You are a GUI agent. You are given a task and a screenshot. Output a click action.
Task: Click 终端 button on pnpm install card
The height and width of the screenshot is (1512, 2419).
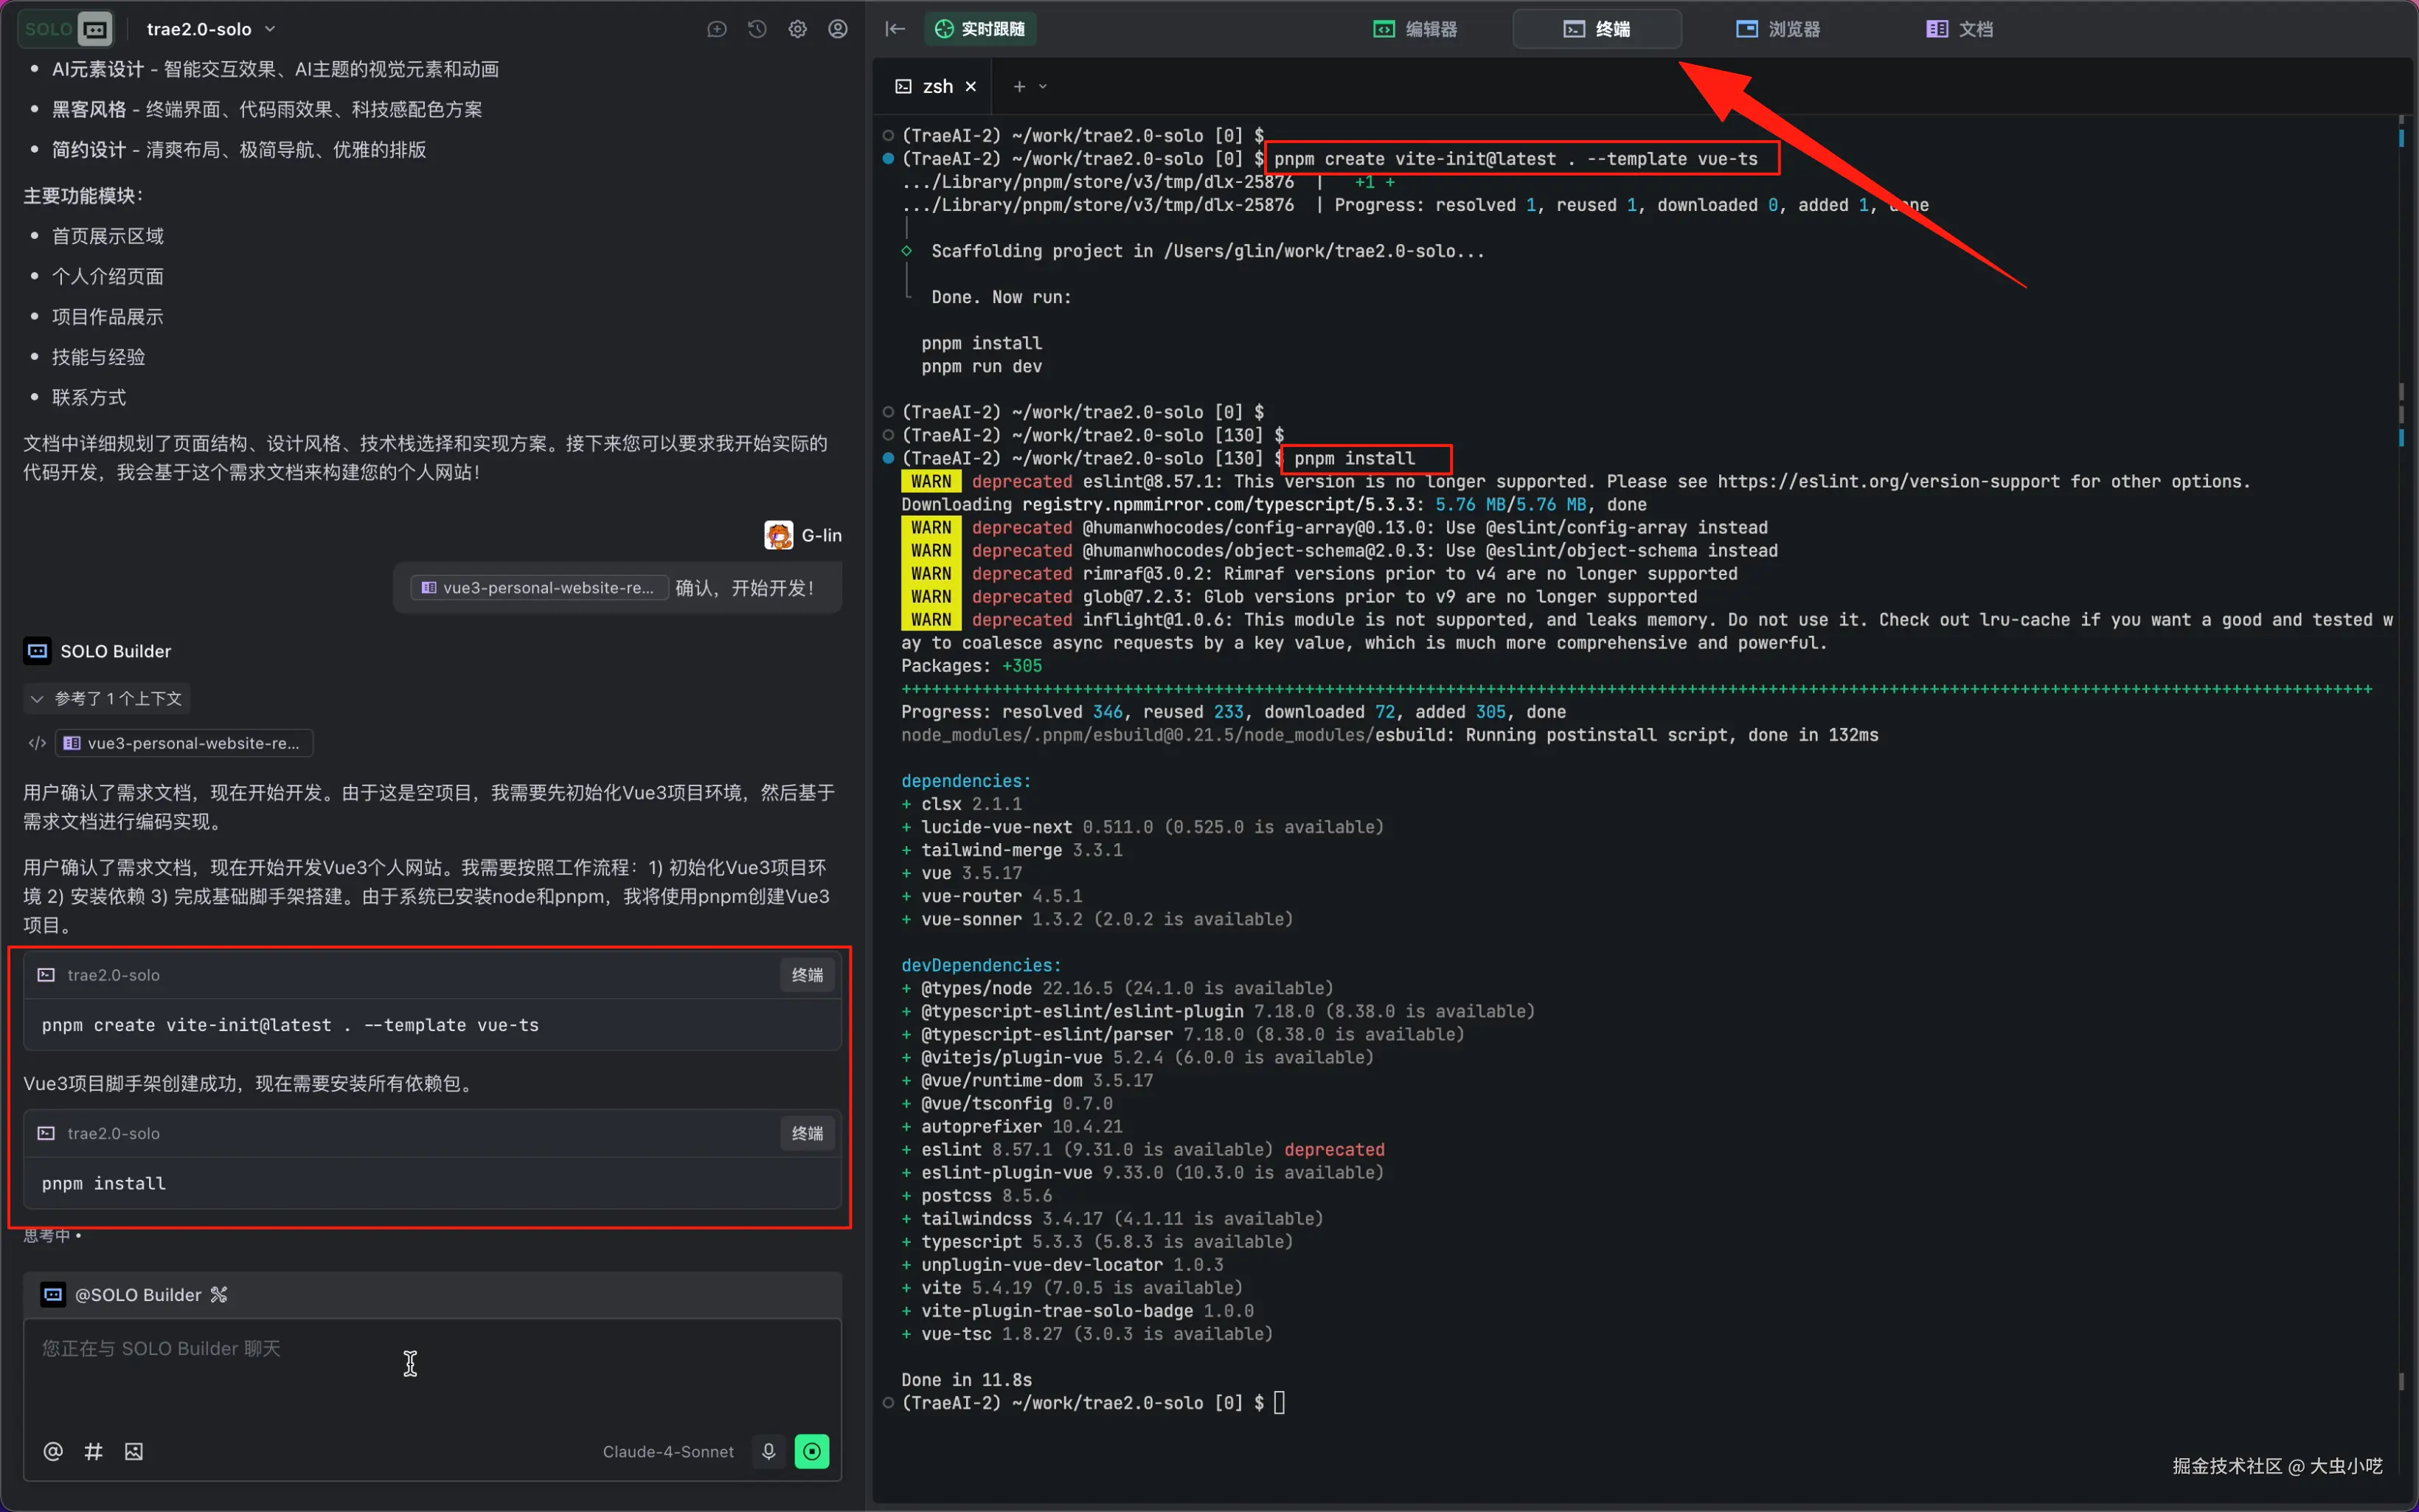[x=807, y=1133]
